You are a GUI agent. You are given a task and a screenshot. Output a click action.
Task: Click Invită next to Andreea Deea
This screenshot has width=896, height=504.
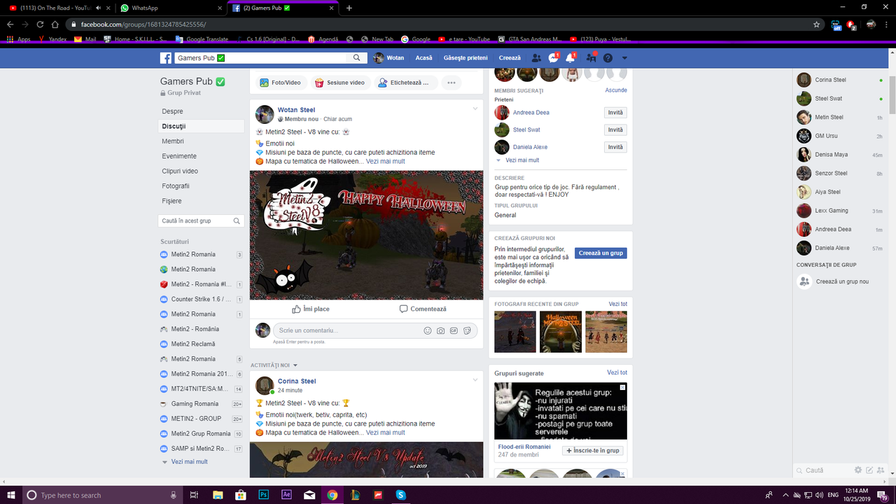[615, 112]
